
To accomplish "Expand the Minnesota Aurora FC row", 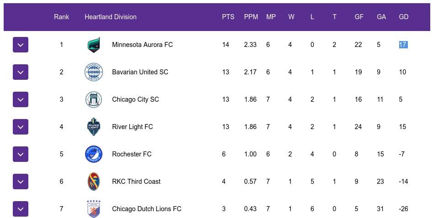I will click(21, 45).
